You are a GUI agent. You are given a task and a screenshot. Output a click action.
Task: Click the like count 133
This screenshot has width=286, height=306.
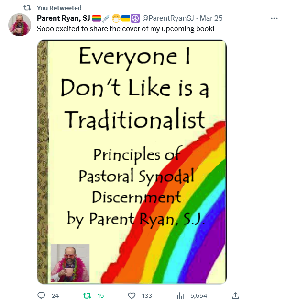tap(147, 296)
